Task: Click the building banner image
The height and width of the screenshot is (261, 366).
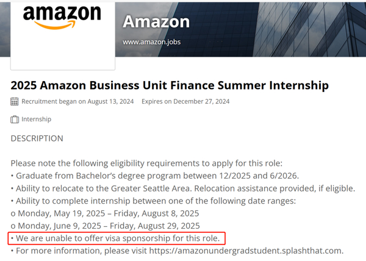Action: (x=240, y=29)
